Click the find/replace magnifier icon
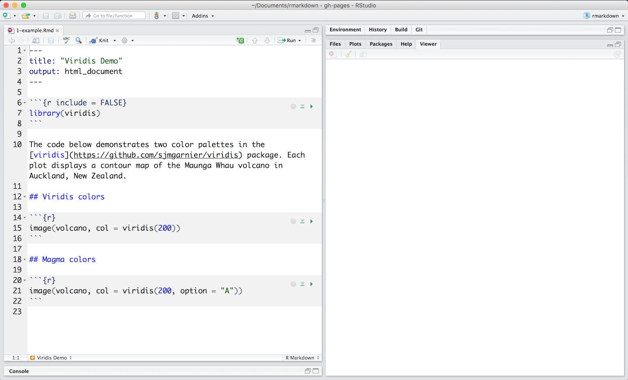 point(78,40)
